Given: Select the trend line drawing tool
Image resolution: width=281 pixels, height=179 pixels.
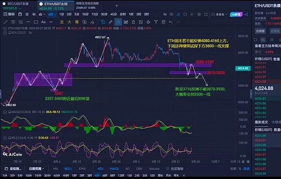Looking at the screenshot, I should (x=6, y=22).
